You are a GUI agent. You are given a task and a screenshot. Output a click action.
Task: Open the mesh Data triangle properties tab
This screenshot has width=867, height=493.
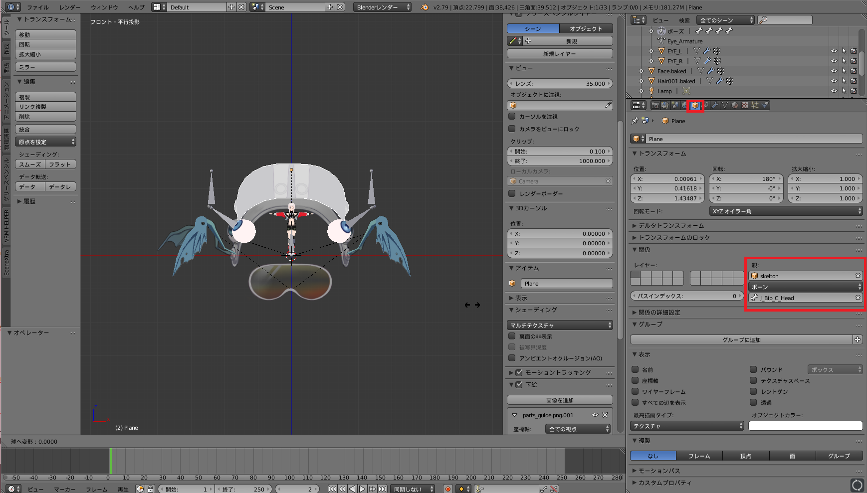pos(725,105)
